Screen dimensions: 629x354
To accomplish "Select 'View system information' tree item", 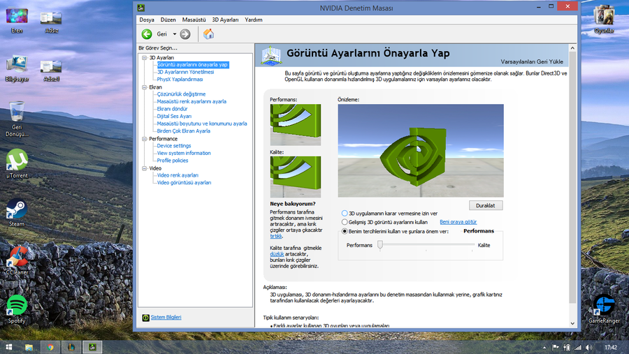I will pos(184,153).
